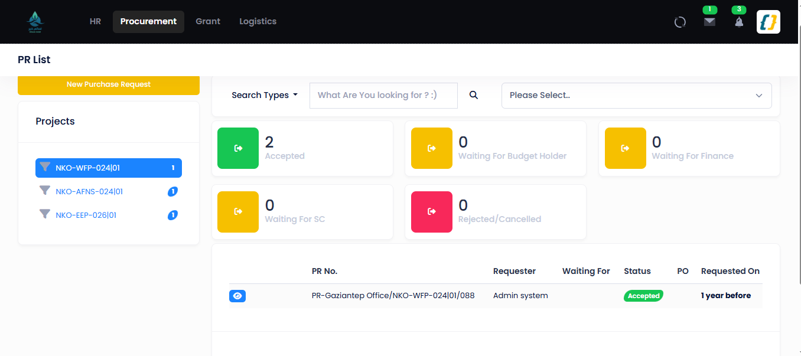This screenshot has height=356, width=801.
Task: Click the Accepted status badge in the row
Action: [643, 296]
